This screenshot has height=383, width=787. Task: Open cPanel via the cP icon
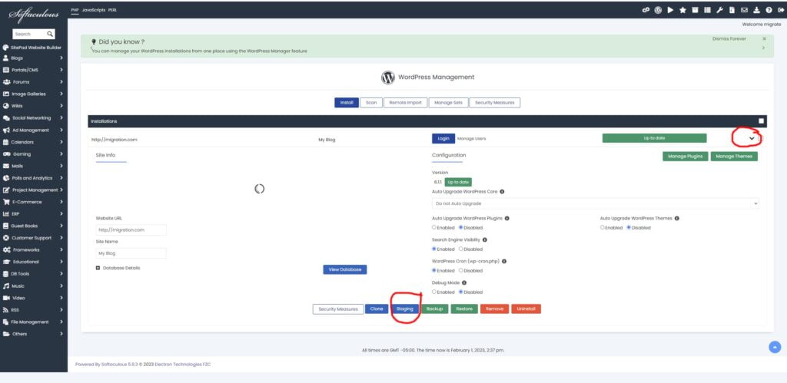646,9
